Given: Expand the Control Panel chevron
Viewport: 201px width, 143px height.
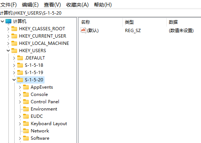Looking at the screenshot, I should tap(20, 102).
